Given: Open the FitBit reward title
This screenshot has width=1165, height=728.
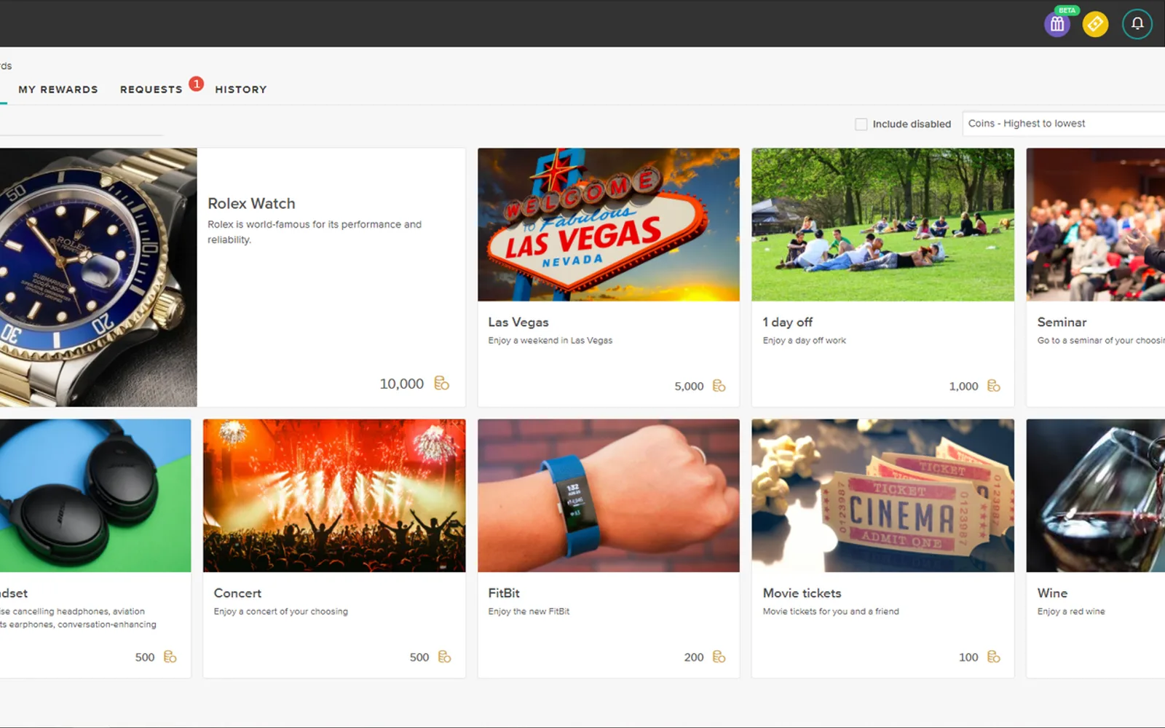Looking at the screenshot, I should click(504, 593).
